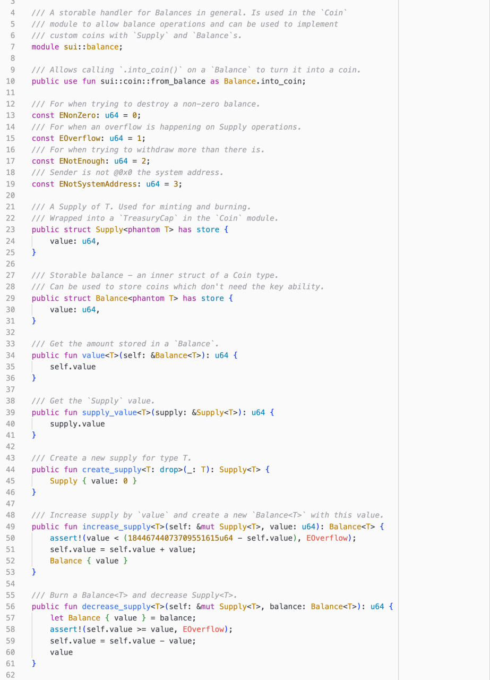The width and height of the screenshot is (490, 680).
Task: Click the create_supply function name
Action: 111,469
